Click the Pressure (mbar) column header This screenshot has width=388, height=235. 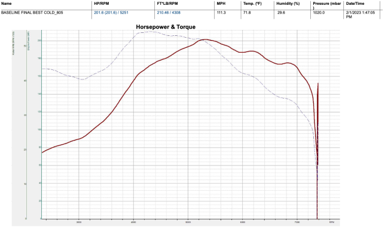(327, 5)
